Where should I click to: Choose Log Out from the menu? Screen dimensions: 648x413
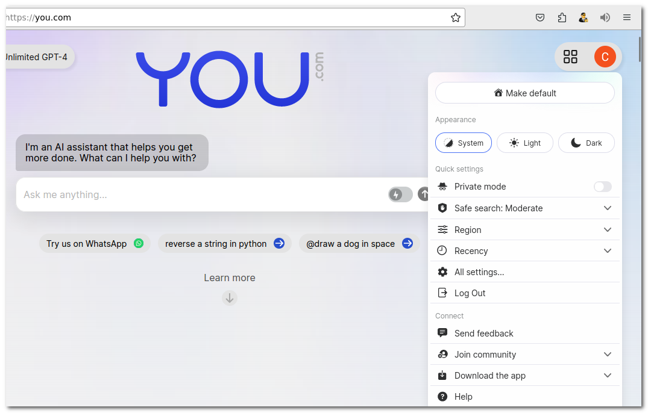(525, 293)
